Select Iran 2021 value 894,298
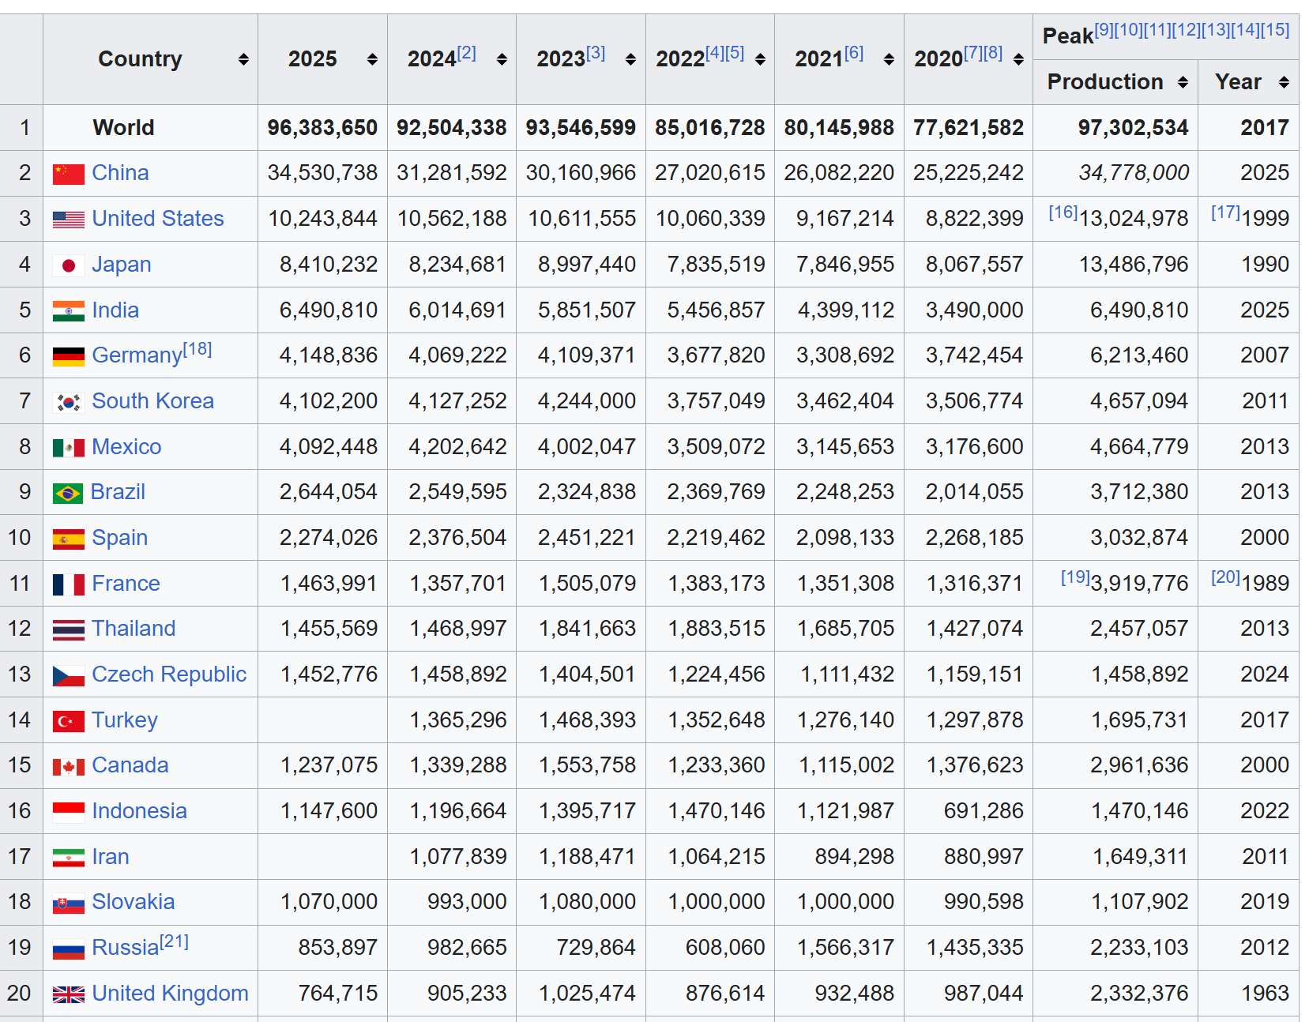This screenshot has height=1022, width=1309. [x=854, y=857]
